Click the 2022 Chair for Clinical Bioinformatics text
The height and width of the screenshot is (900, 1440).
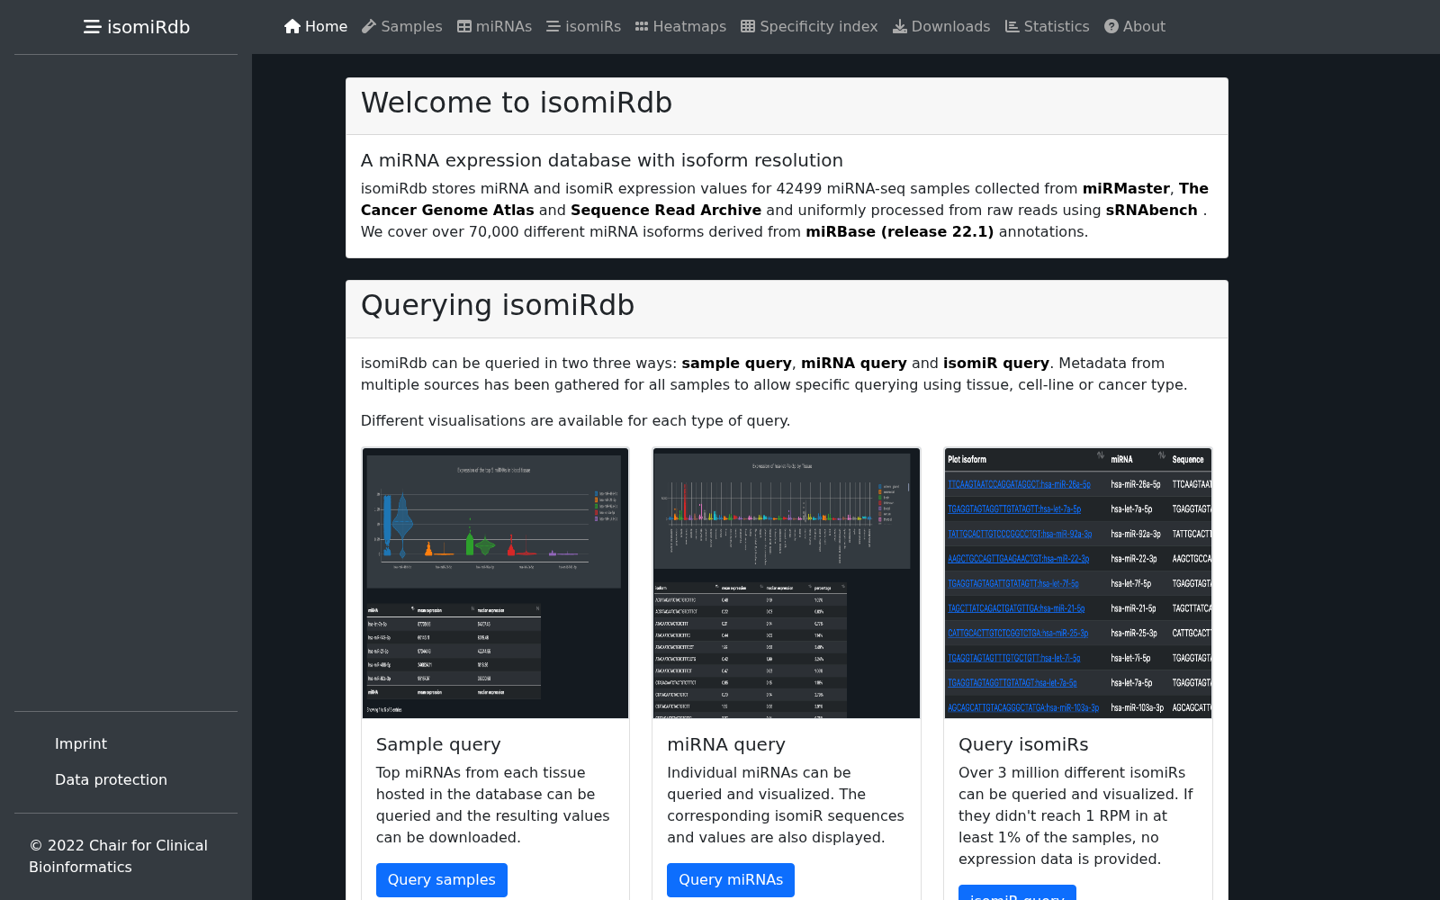119,856
